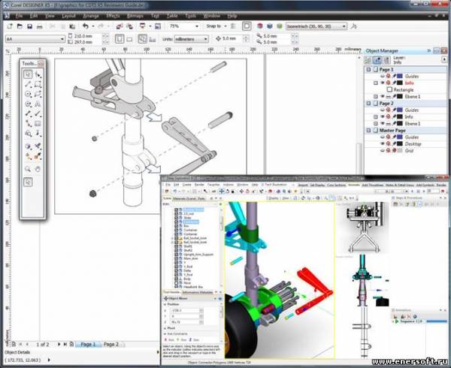Click Layer Manager View icon in Object Manager
Screen dimensions: 451x368
point(386,60)
